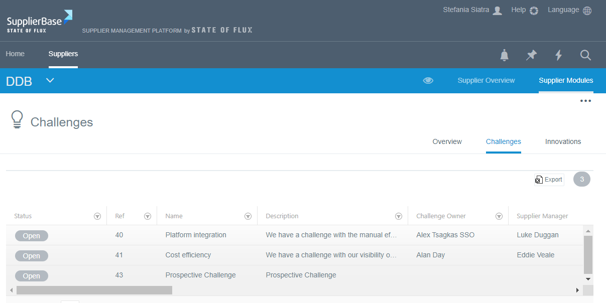This screenshot has width=606, height=303.
Task: Click the pin icon in navigation bar
Action: [x=531, y=55]
